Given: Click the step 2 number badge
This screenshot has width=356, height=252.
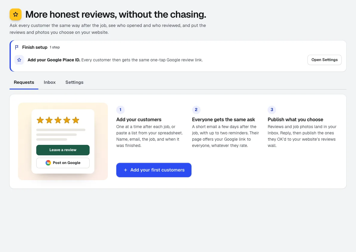Looking at the screenshot, I should coord(196,110).
